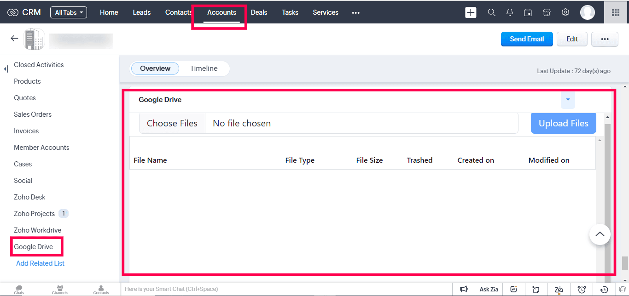Open Contacts in bottom chat bar
This screenshot has height=296, width=629.
(x=101, y=290)
